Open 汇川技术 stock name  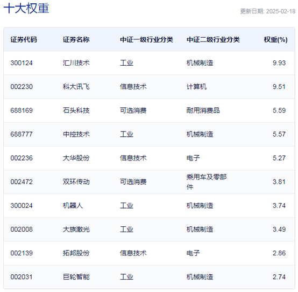point(76,63)
